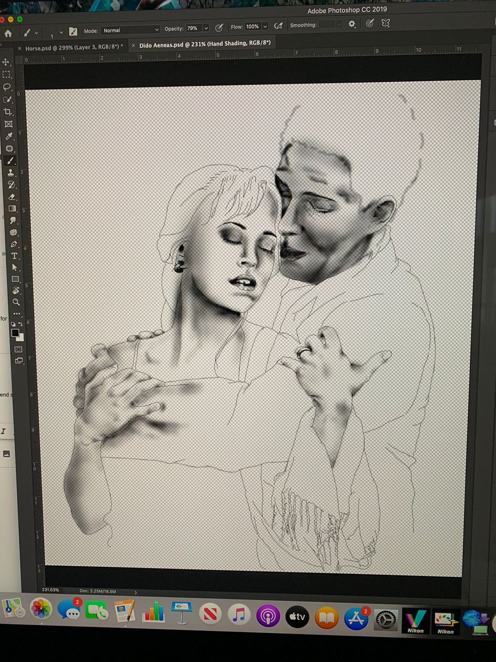Open the blending Mode dropdown showing Normal
The height and width of the screenshot is (662, 496).
coord(131,30)
